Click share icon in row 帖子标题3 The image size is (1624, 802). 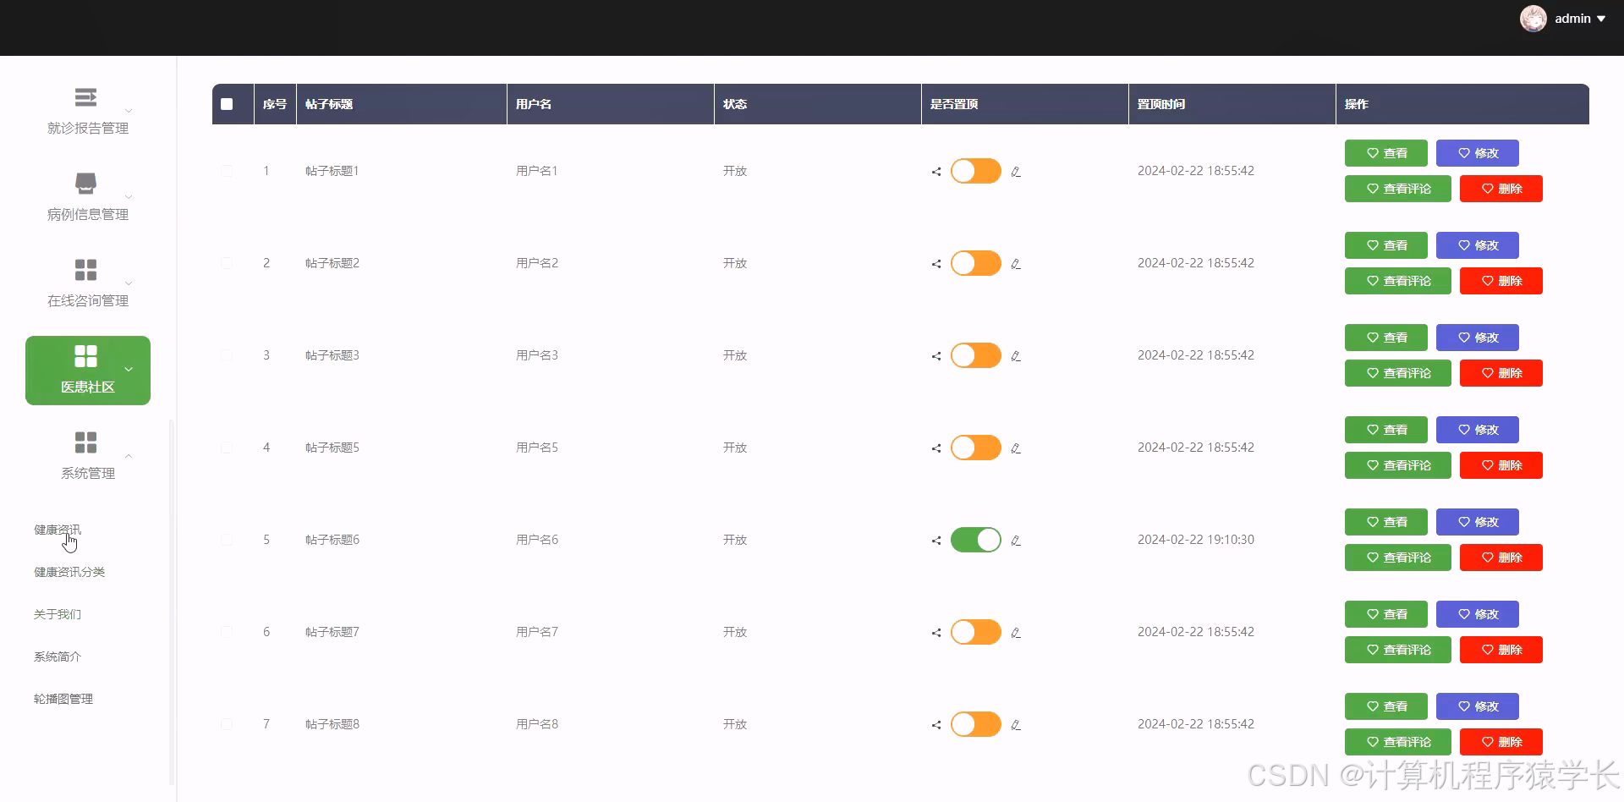point(936,356)
